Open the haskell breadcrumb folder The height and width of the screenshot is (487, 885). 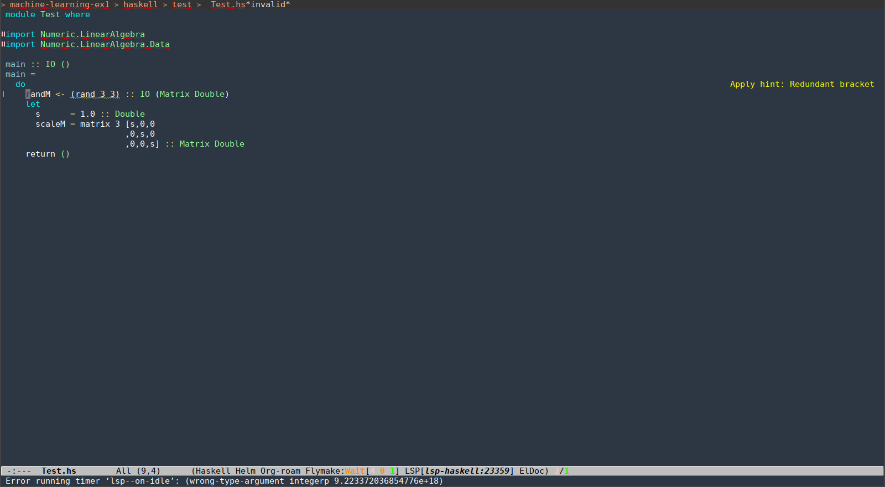pos(140,4)
